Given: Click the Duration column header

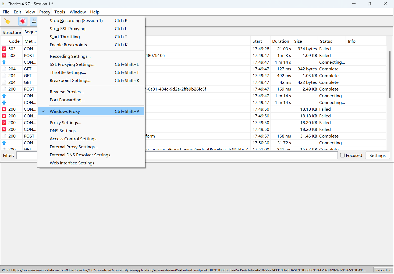Looking at the screenshot, I should pos(281,41).
